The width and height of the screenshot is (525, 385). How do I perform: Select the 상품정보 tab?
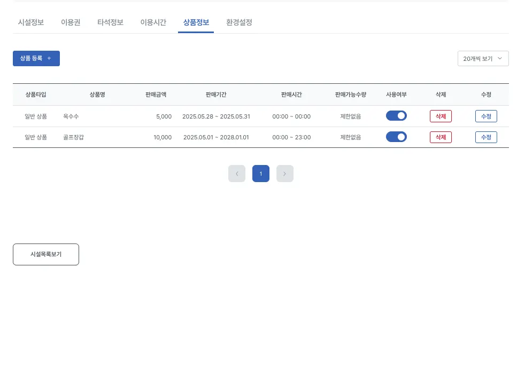(x=196, y=22)
